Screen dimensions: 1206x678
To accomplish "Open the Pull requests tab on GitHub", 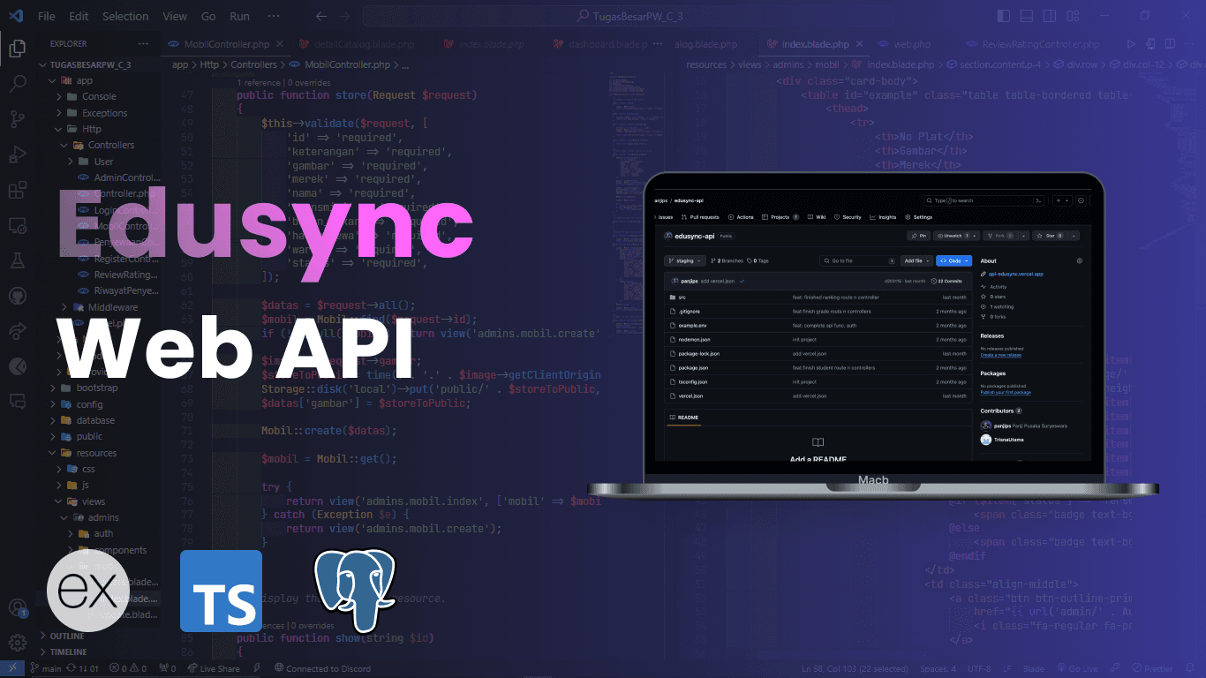I will coord(700,217).
